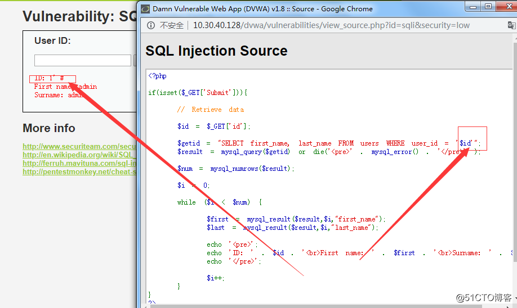Click the 'while ($i < $num) {' line
The height and width of the screenshot is (308, 517).
click(x=220, y=202)
